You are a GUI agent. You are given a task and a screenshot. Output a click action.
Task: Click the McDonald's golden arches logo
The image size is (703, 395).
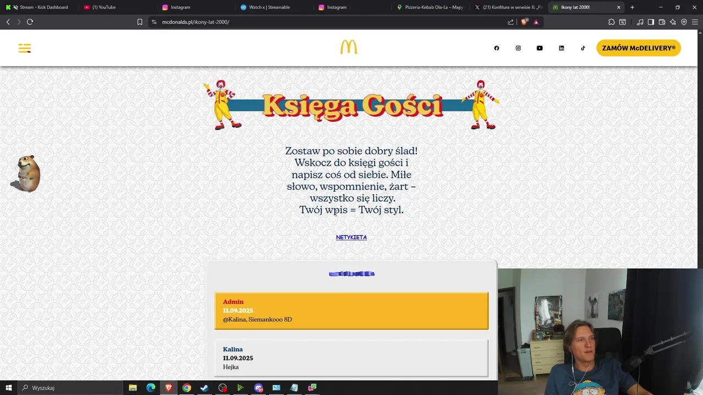pyautogui.click(x=349, y=47)
